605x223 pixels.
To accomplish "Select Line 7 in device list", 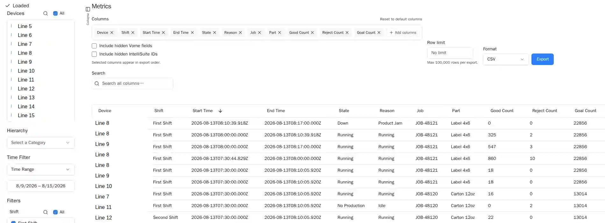I will coord(25,44).
